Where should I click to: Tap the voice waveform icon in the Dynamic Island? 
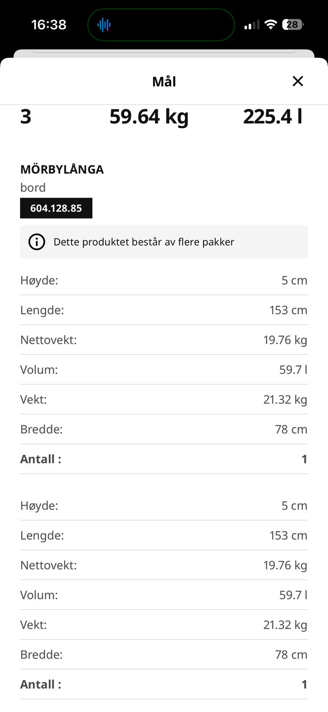[x=104, y=24]
